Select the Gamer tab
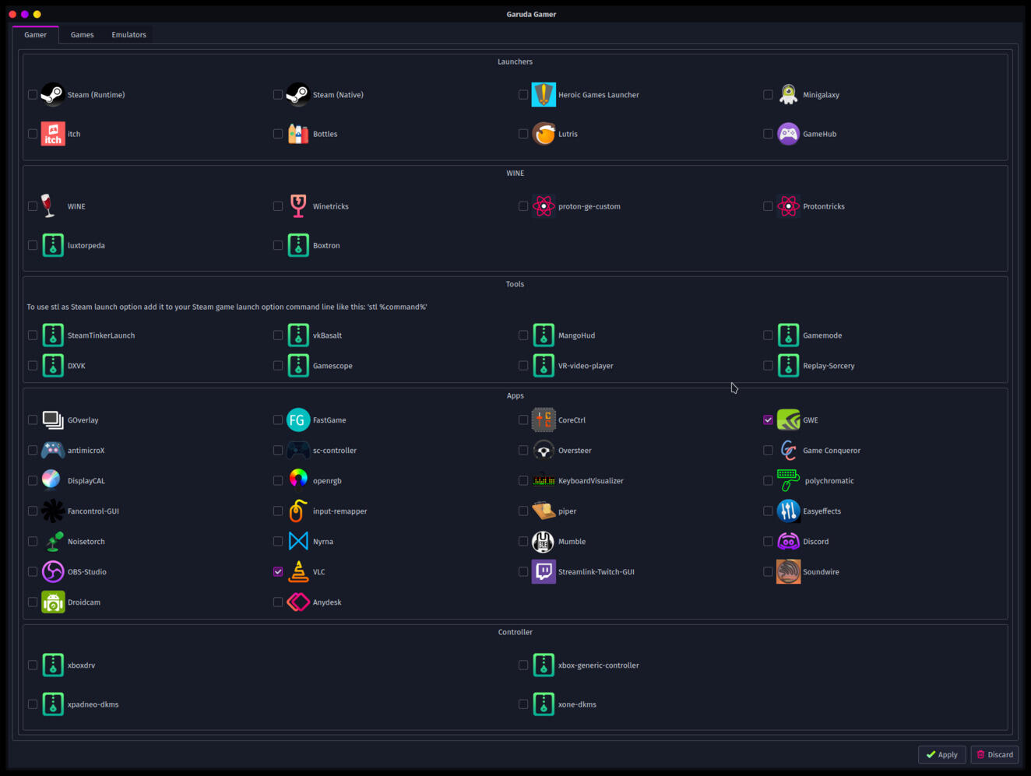This screenshot has width=1031, height=776. [x=35, y=35]
